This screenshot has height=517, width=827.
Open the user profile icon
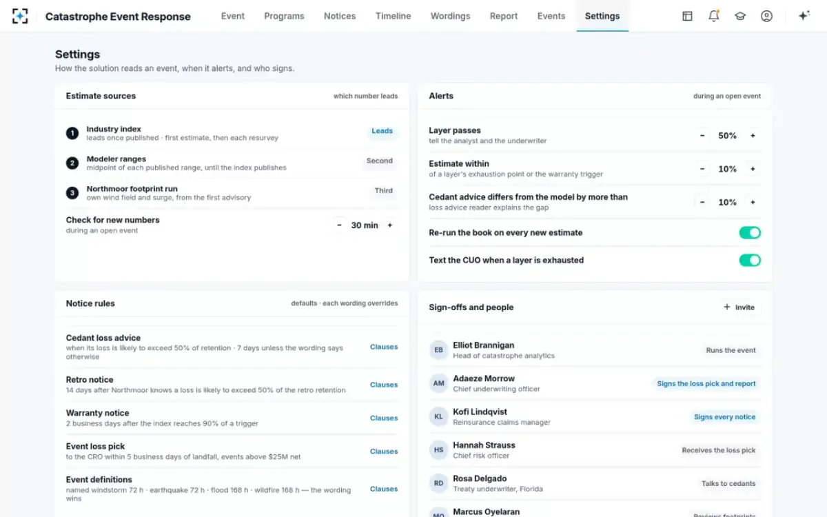point(766,16)
